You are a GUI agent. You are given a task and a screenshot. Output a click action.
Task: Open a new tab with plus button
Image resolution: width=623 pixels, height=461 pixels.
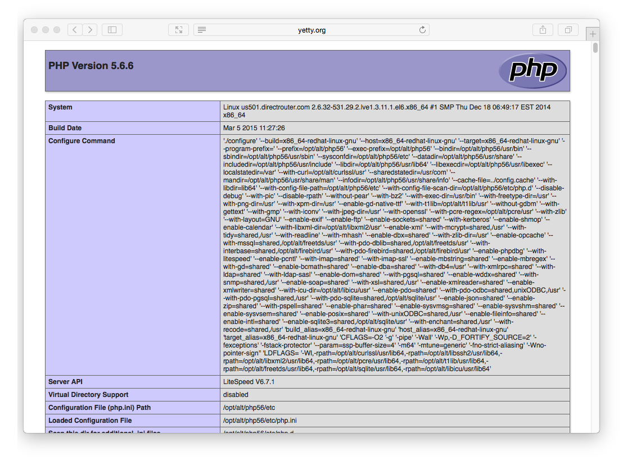point(593,34)
